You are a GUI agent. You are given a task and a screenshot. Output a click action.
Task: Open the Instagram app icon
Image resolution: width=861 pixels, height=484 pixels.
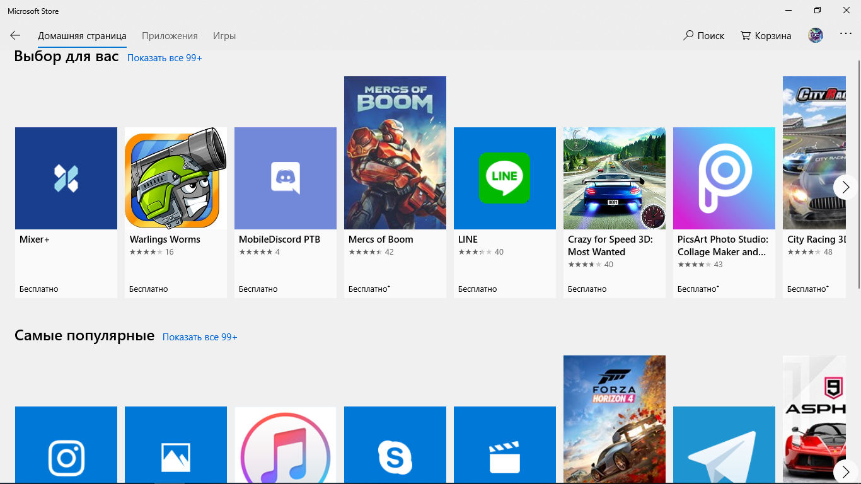(x=66, y=445)
